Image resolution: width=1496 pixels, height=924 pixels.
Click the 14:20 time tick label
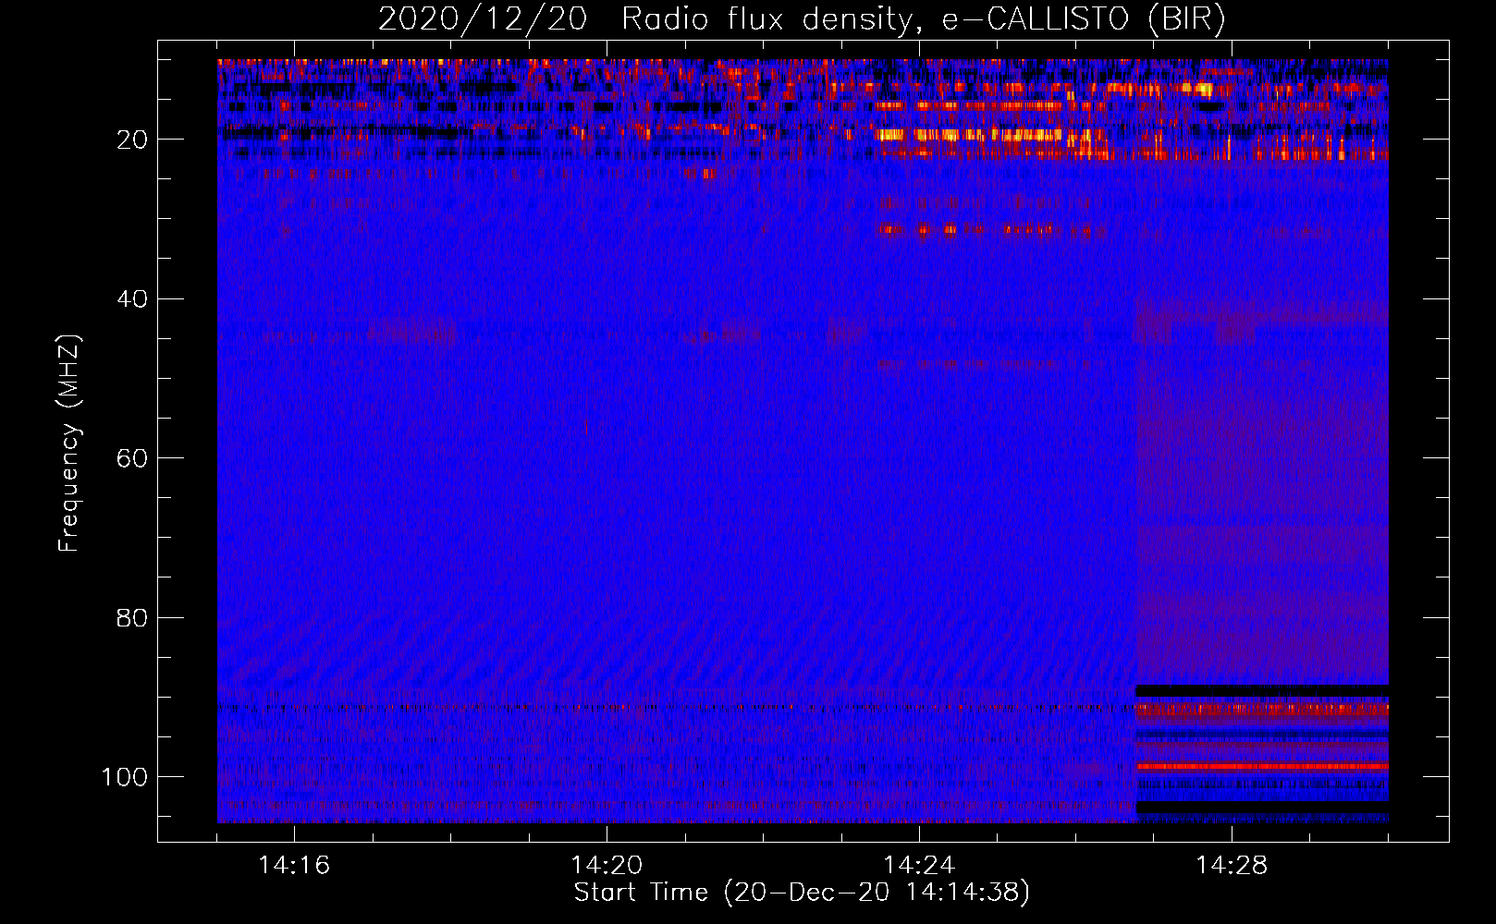[607, 865]
